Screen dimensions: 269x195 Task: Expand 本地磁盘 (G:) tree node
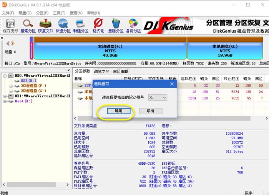click(x=11, y=91)
